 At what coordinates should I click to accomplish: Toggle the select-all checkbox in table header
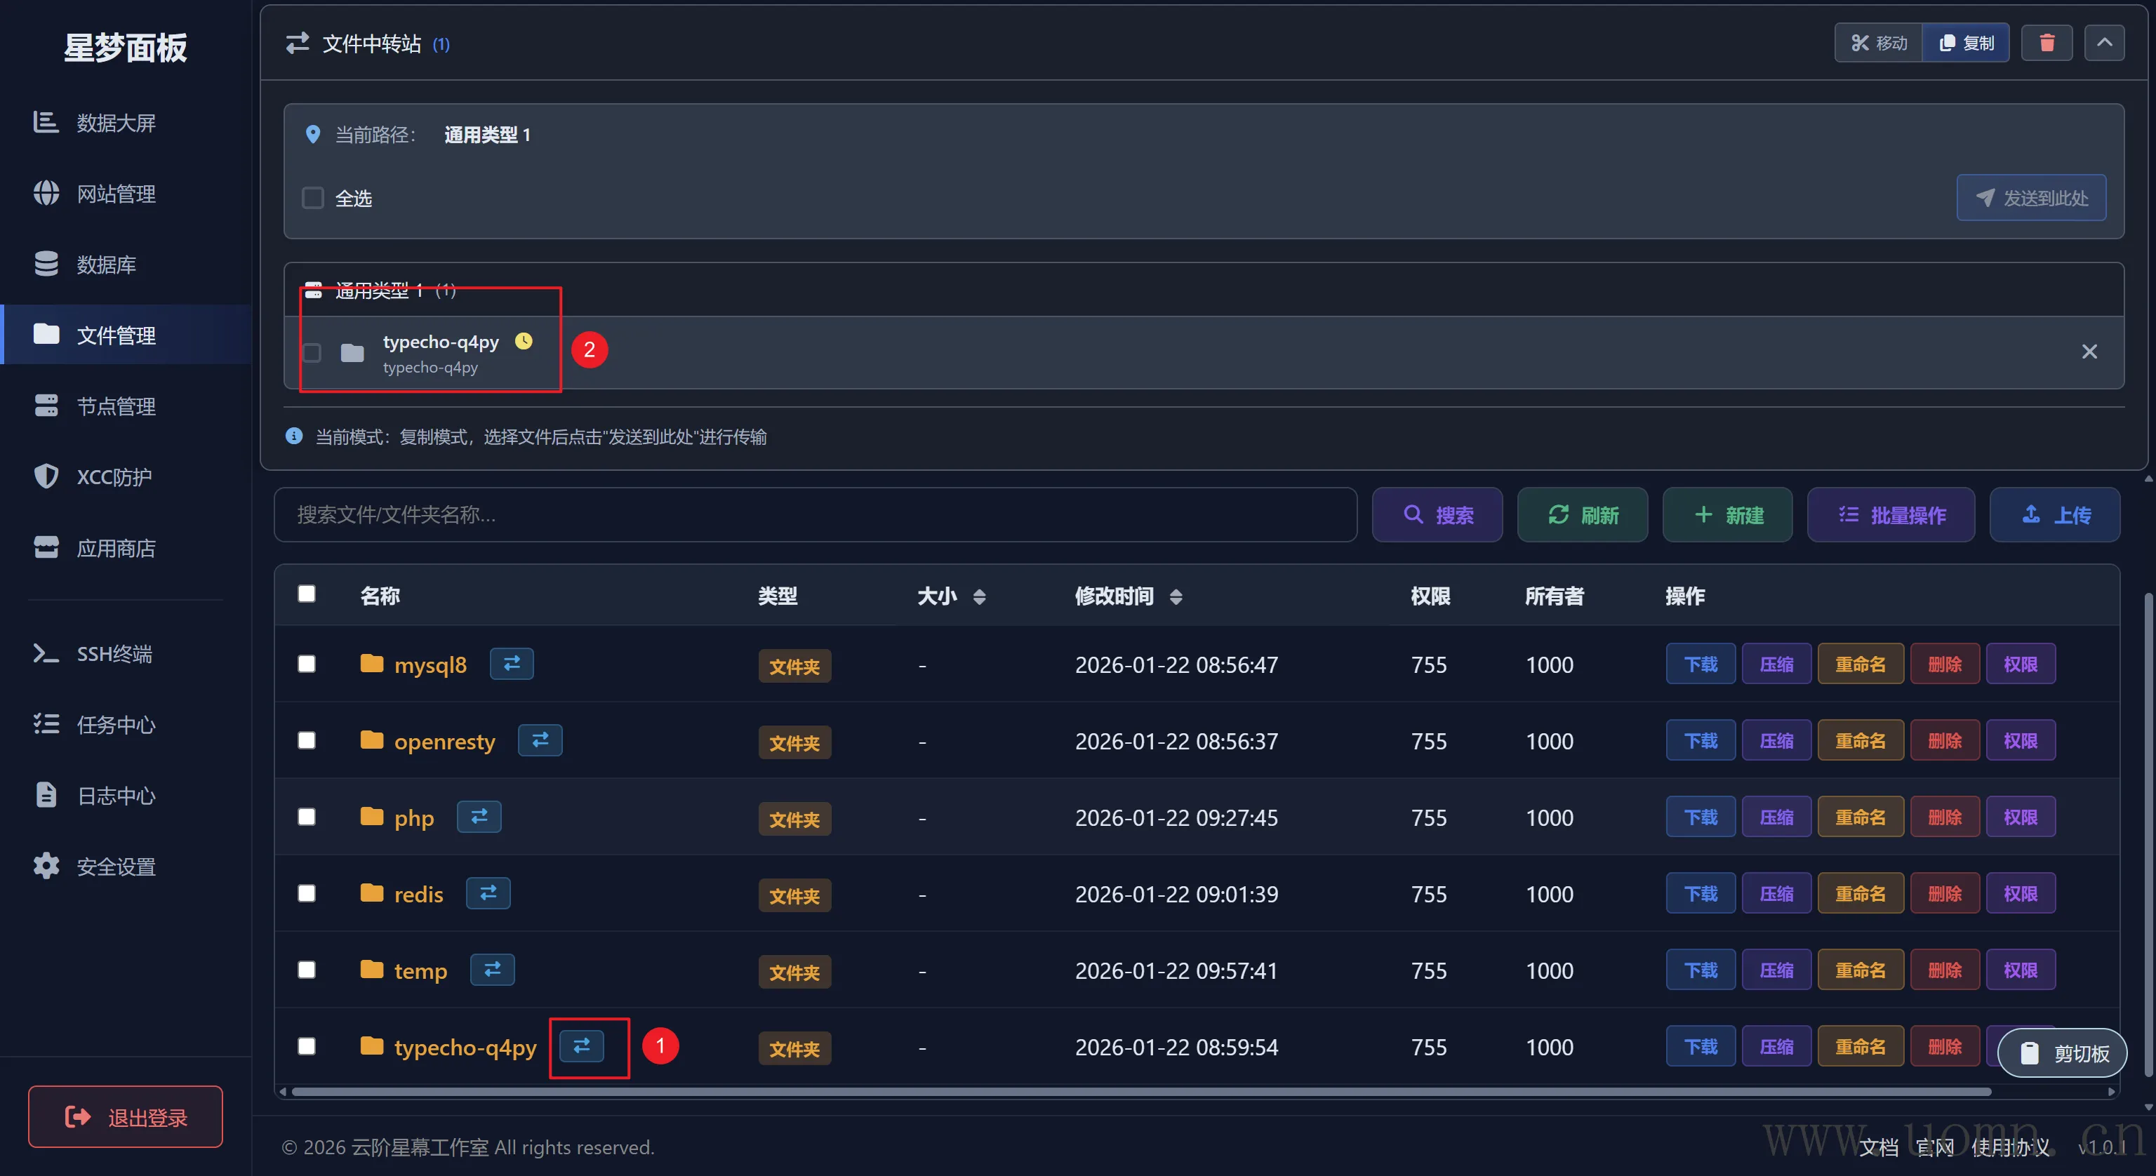(x=307, y=594)
